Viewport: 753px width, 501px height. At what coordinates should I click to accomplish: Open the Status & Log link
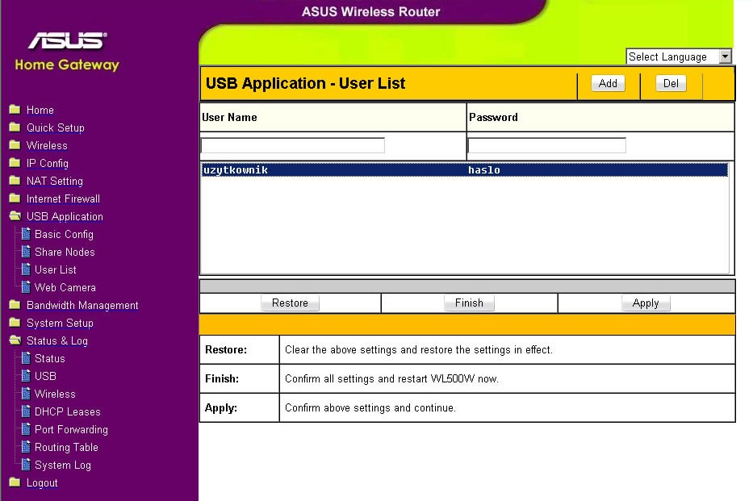[x=57, y=340]
